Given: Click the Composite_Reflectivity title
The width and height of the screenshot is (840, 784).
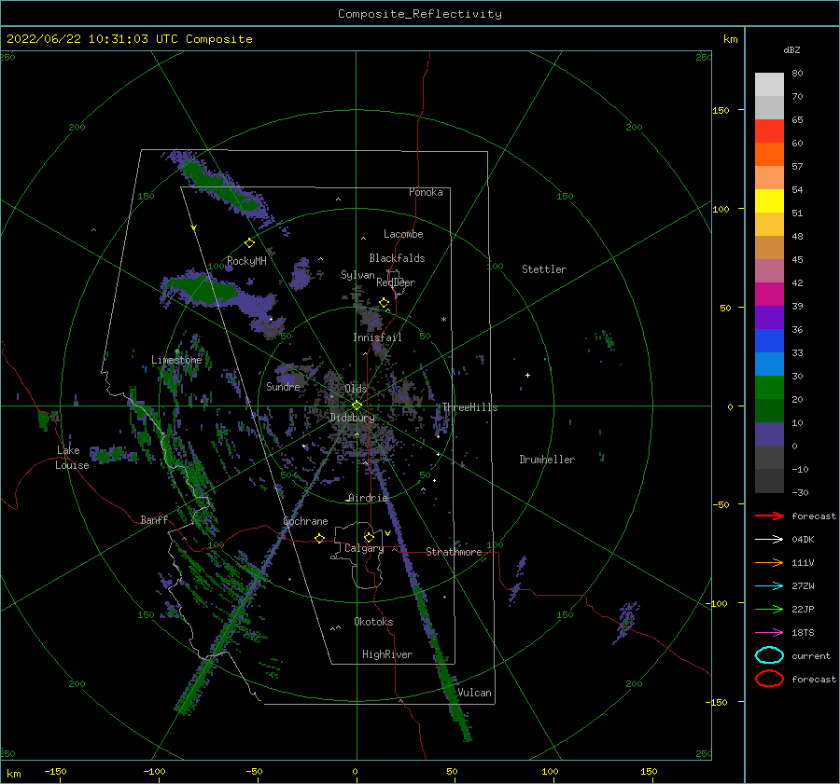Looking at the screenshot, I should [420, 14].
